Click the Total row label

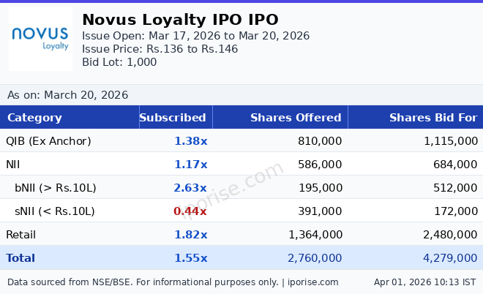point(20,258)
